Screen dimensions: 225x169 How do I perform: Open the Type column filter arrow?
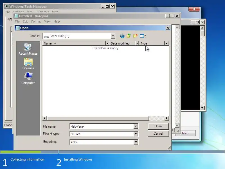pos(166,43)
